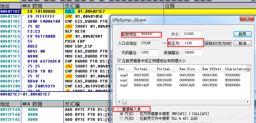Click the HEX 数据 header above the 0000 rows
The width and height of the screenshot is (256, 123).
coord(42,104)
